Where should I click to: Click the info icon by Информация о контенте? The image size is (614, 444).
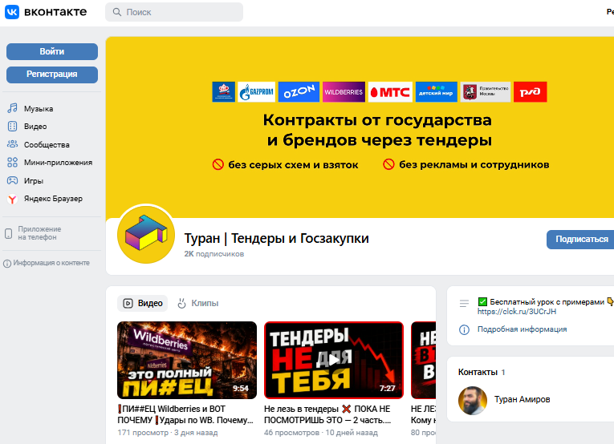pyautogui.click(x=7, y=264)
